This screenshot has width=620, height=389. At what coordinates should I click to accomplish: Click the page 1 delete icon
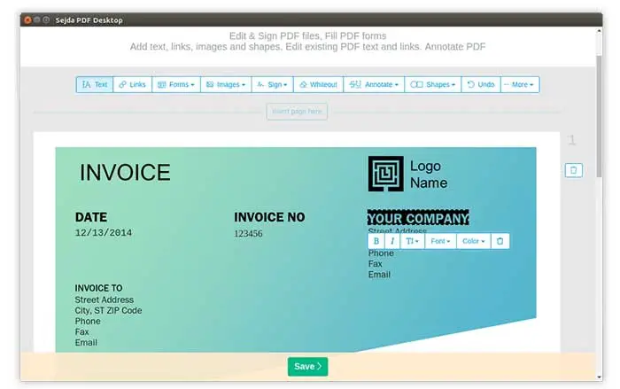click(x=574, y=170)
